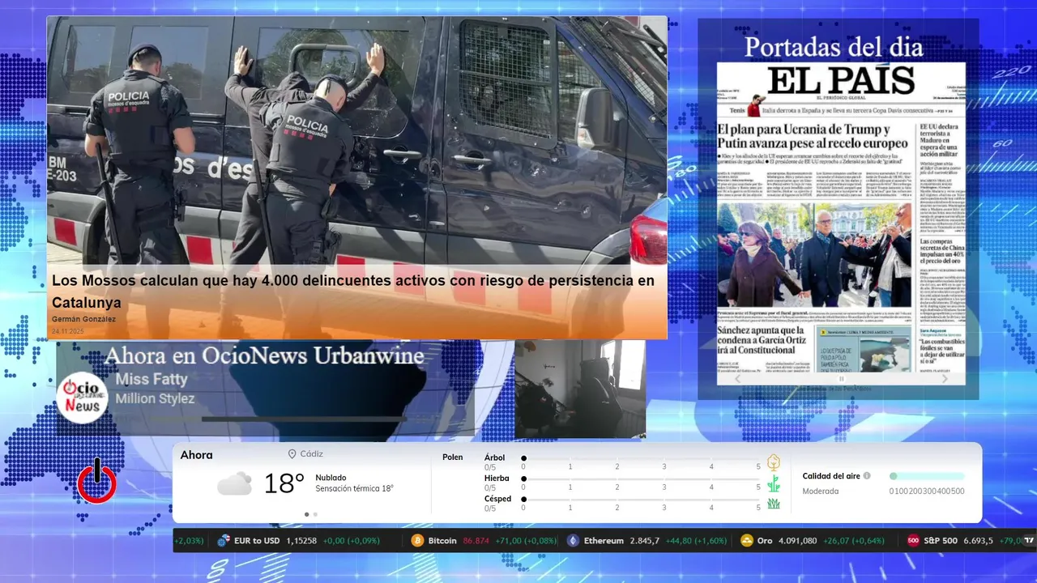Click the artist name 'Million Stylez'
The width and height of the screenshot is (1037, 583).
[x=155, y=398]
